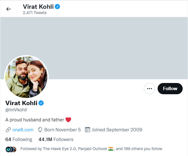Click the back arrow icon

pyautogui.click(x=8, y=9)
